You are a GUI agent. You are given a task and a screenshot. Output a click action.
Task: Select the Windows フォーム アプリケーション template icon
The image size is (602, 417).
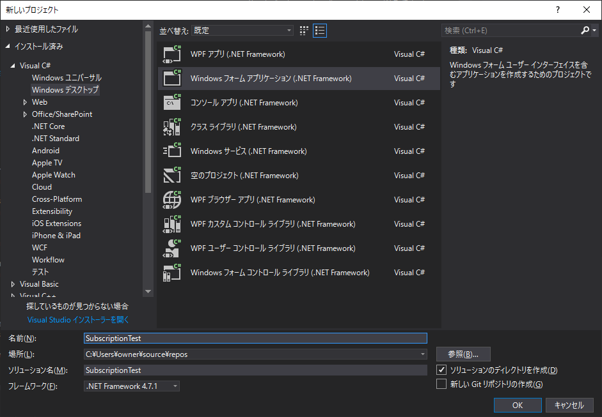[x=172, y=78]
